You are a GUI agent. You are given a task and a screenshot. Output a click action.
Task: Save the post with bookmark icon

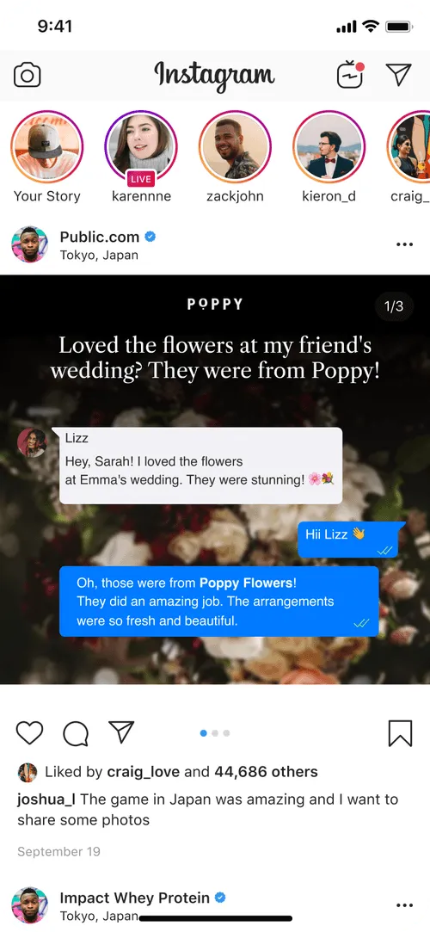point(400,733)
